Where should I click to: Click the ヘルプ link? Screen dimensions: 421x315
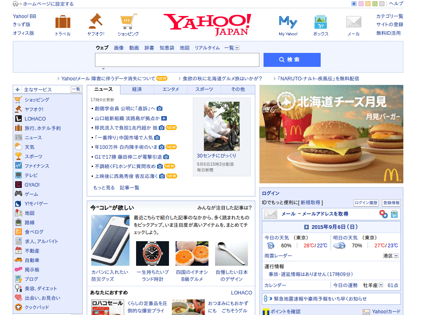(x=396, y=3)
